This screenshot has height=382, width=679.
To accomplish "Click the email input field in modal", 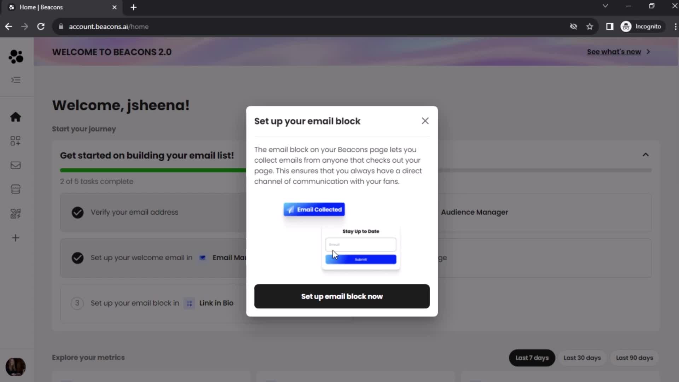I will (361, 244).
